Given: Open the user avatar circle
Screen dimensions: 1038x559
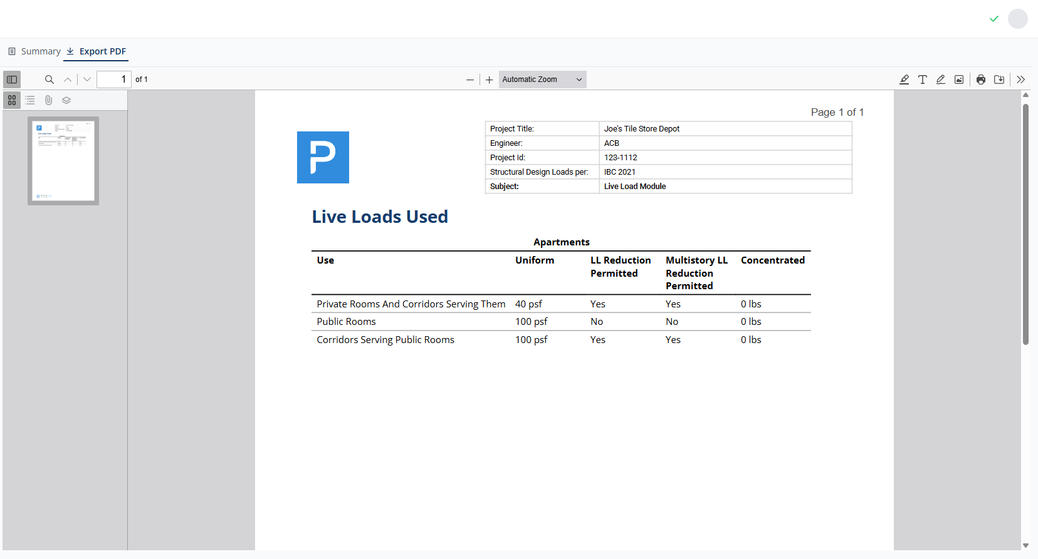Looking at the screenshot, I should (x=1018, y=19).
